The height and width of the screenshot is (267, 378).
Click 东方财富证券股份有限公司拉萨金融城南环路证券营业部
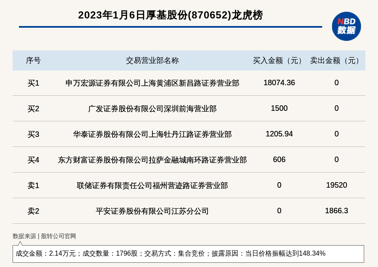[152, 160]
